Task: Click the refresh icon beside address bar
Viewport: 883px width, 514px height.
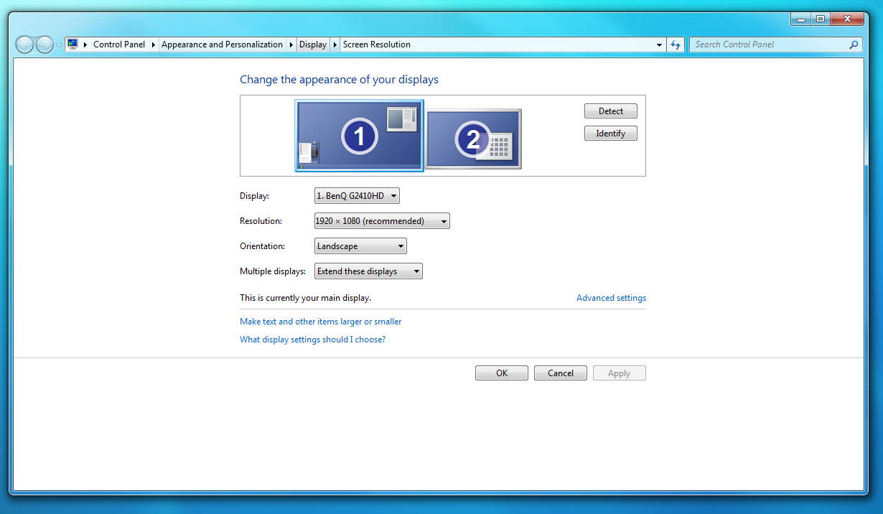Action: [675, 45]
